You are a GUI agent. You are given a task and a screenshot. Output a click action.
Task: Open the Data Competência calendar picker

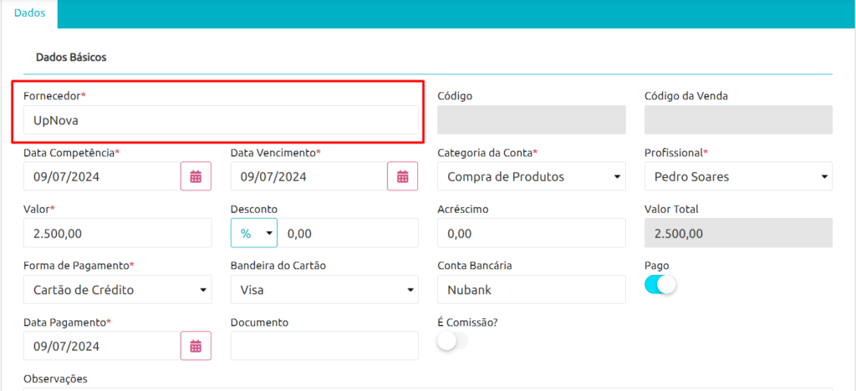point(196,176)
